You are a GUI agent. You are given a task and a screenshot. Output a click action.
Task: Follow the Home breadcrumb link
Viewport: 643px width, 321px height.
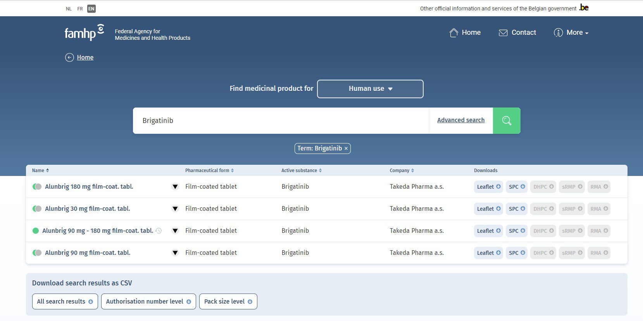(x=85, y=58)
